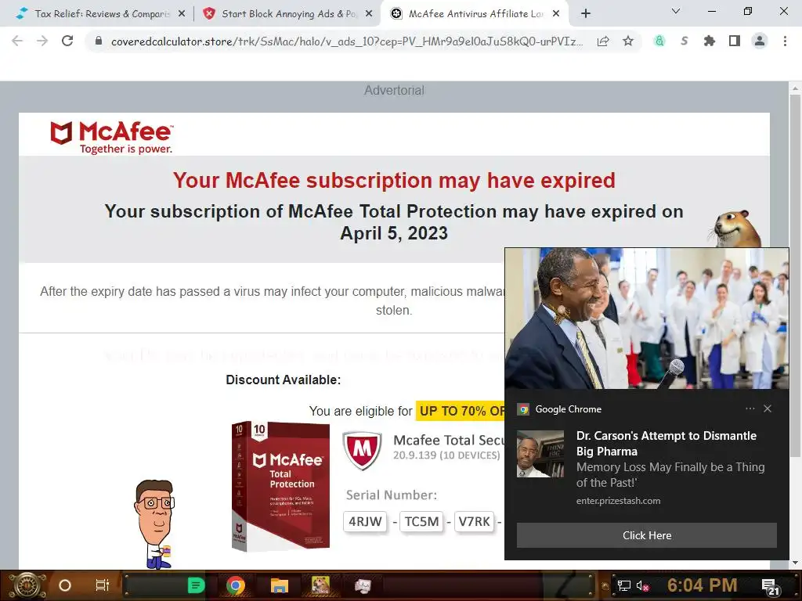Viewport: 802px width, 601px height.
Task: Click the red M shield icon
Action: point(362,450)
